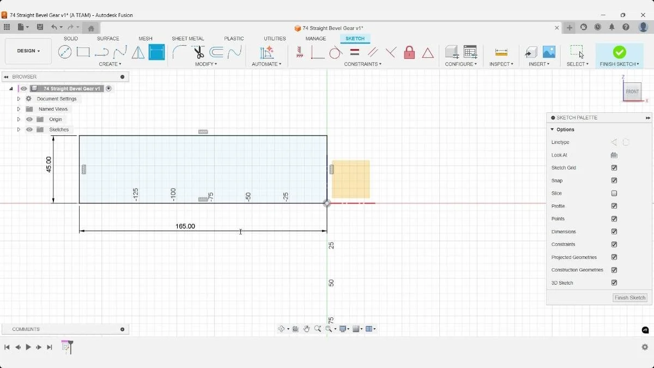
Task: Apply the Parallel constraint
Action: tap(373, 52)
